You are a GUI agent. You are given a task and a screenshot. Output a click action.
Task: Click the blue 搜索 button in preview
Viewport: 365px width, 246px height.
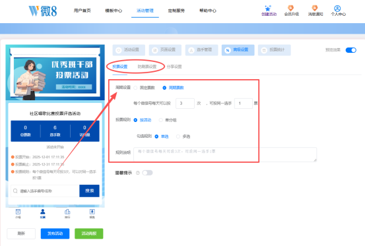(89, 191)
